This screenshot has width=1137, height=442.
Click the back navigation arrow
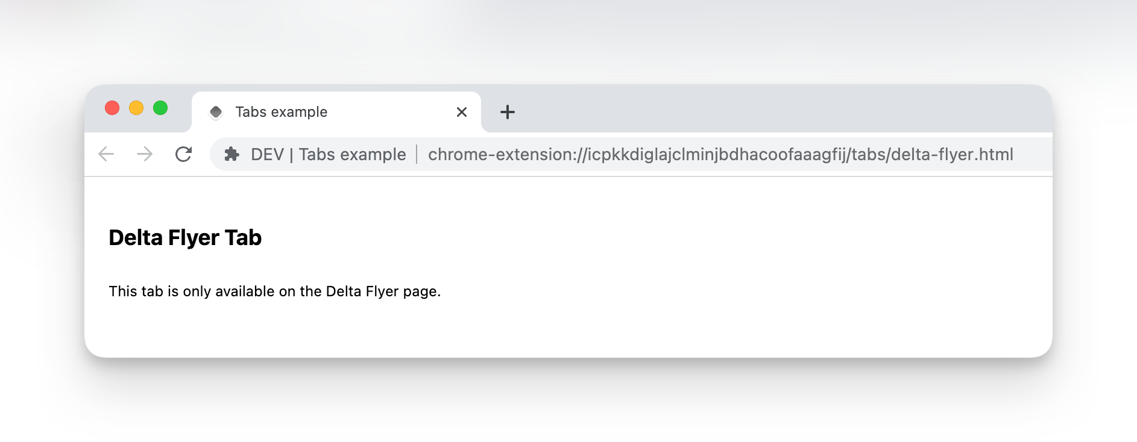coord(106,154)
